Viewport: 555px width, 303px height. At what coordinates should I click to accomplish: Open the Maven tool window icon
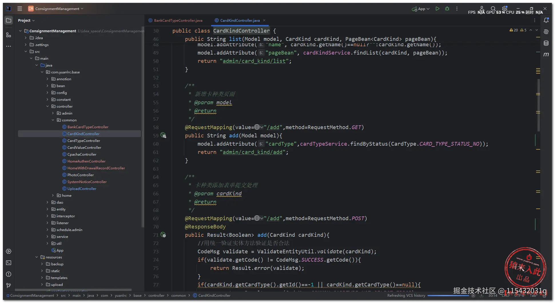[546, 54]
